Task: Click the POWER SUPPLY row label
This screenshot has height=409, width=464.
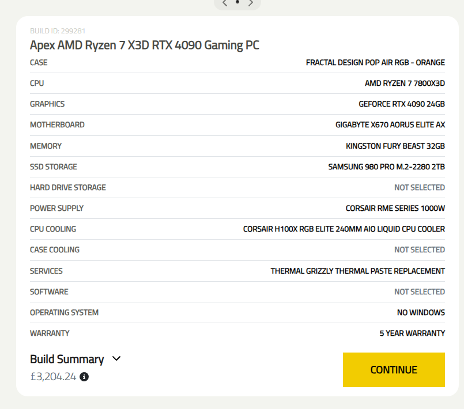Action: pos(57,208)
